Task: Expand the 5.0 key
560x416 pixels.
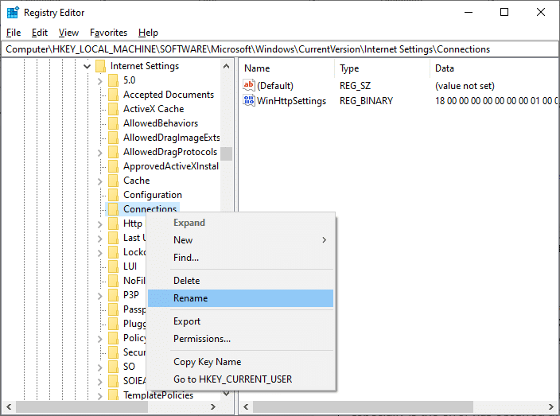Action: tap(100, 81)
